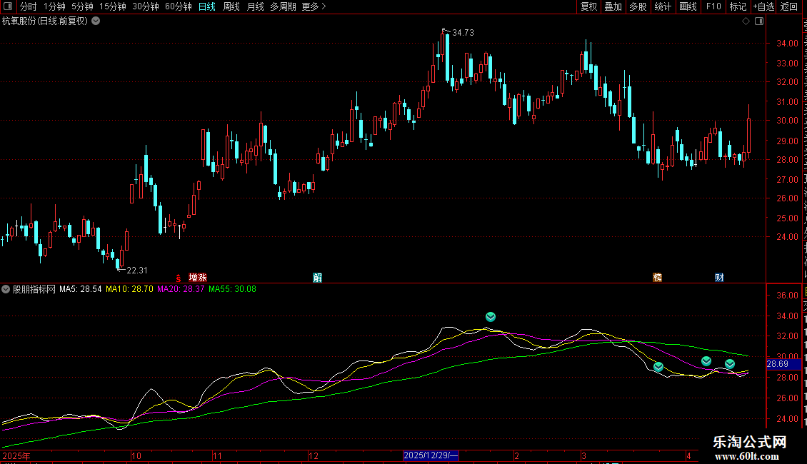Click the top green signal marker near 34.00
The width and height of the screenshot is (807, 464).
coord(491,317)
